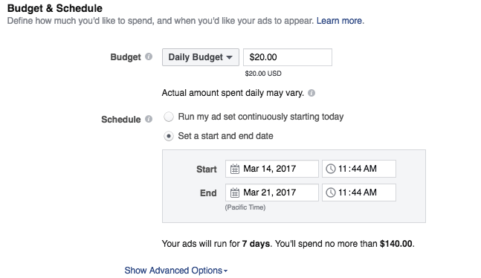Click the info icon beside Budget label
This screenshot has width=481, height=278.
[149, 56]
